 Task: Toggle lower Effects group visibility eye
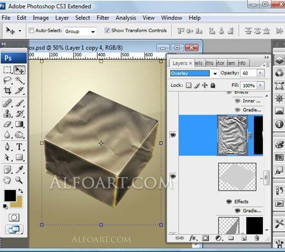coord(229,201)
